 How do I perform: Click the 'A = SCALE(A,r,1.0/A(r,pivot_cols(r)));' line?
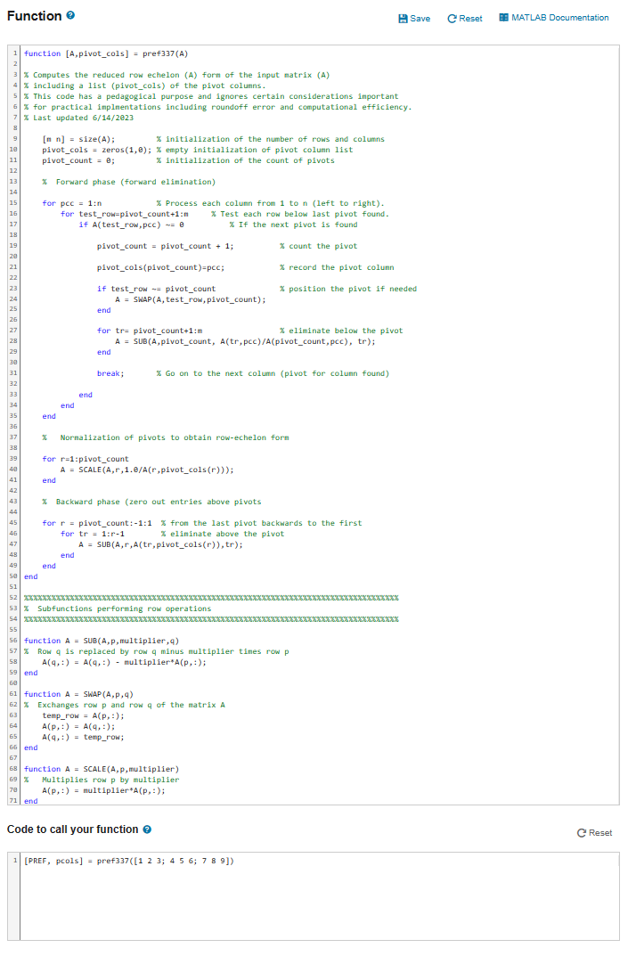coord(147,470)
